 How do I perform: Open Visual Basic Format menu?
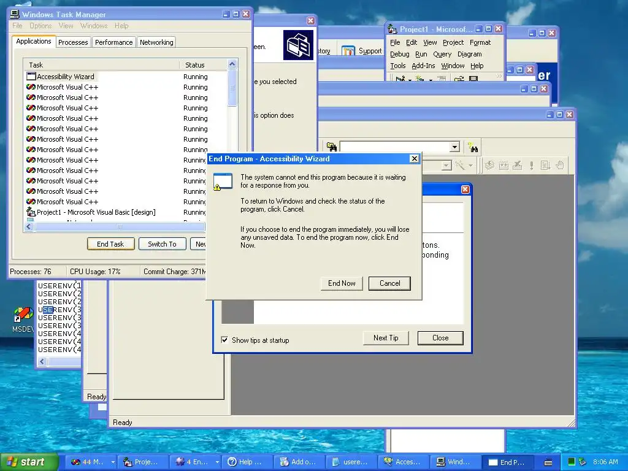pos(480,42)
